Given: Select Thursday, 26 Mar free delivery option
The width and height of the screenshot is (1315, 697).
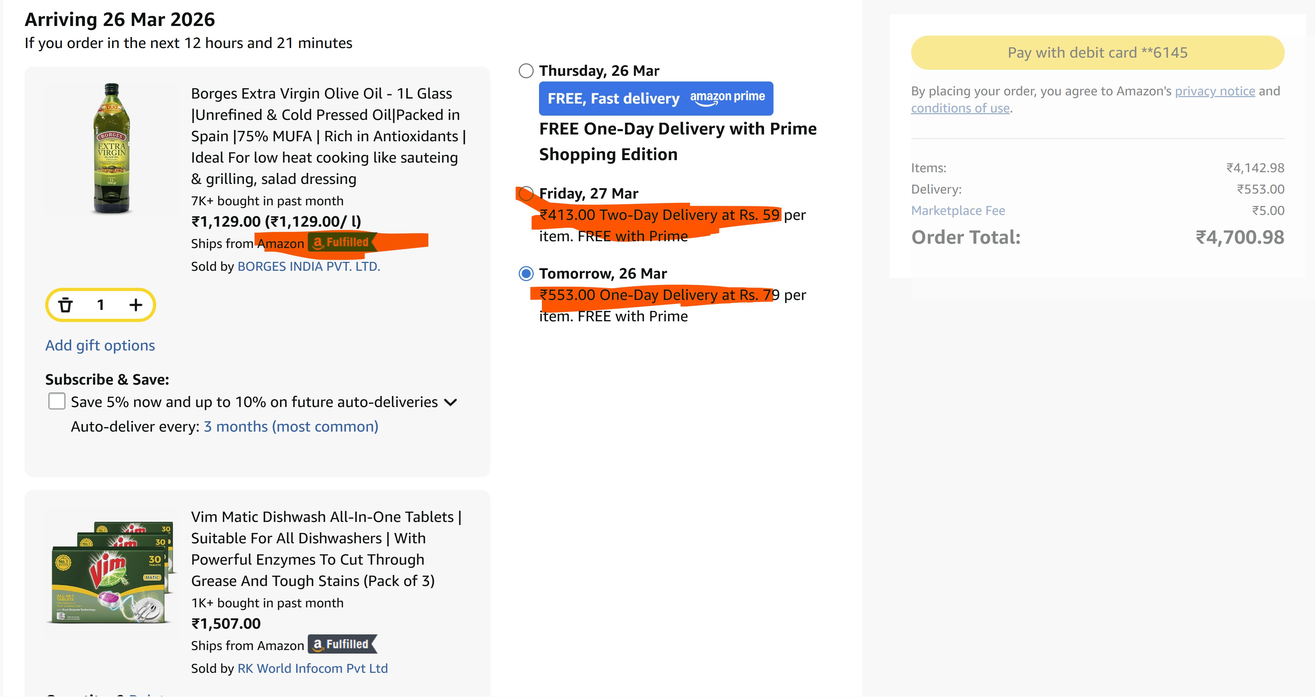Looking at the screenshot, I should 526,70.
